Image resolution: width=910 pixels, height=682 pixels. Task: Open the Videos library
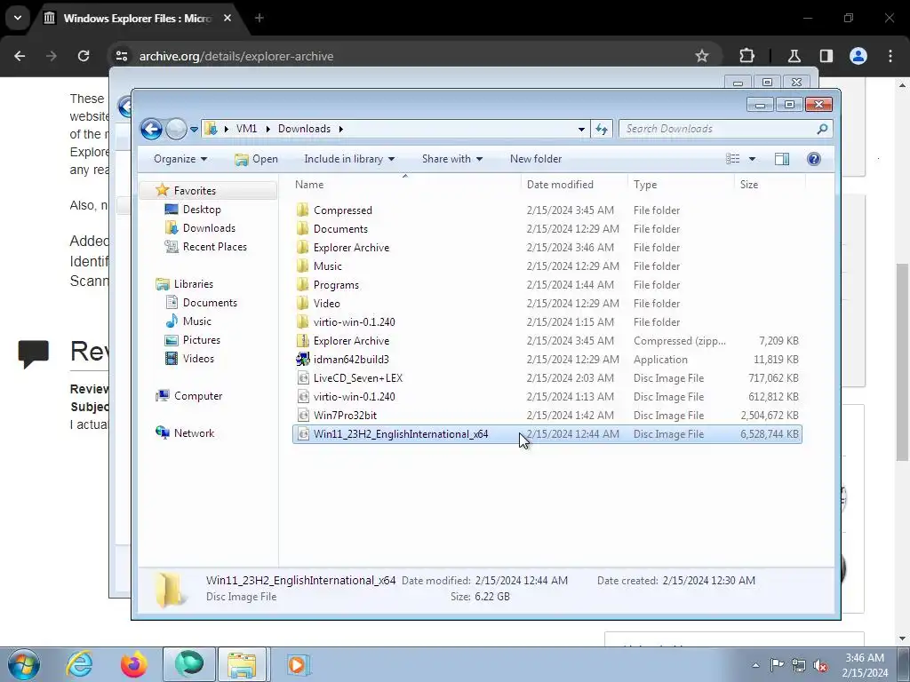[198, 359]
